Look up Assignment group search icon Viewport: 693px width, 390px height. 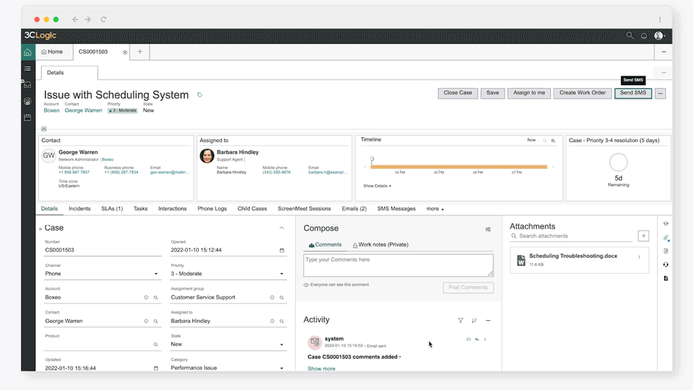(282, 298)
